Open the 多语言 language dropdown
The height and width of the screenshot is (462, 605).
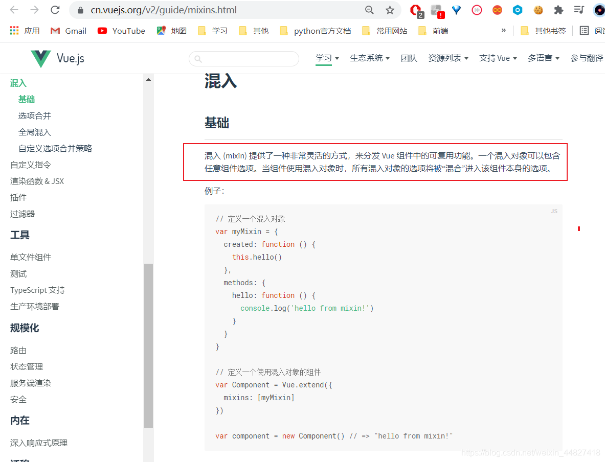point(543,58)
